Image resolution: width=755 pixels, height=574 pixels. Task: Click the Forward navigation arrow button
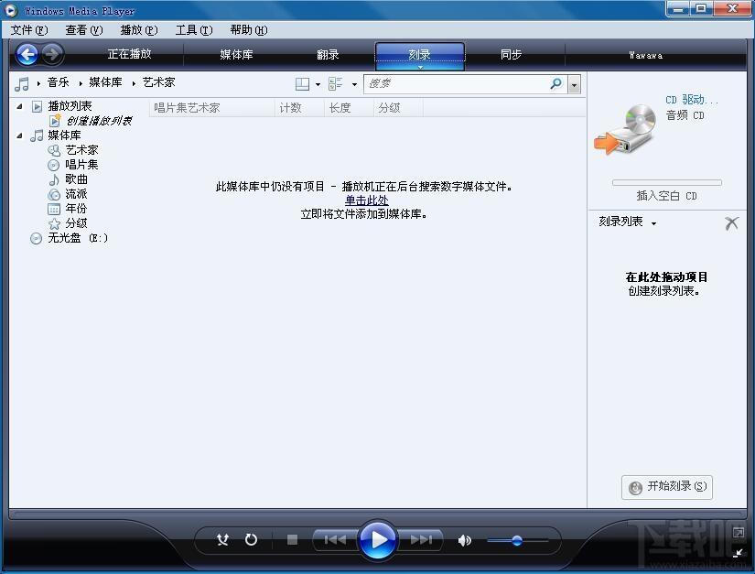tap(52, 54)
